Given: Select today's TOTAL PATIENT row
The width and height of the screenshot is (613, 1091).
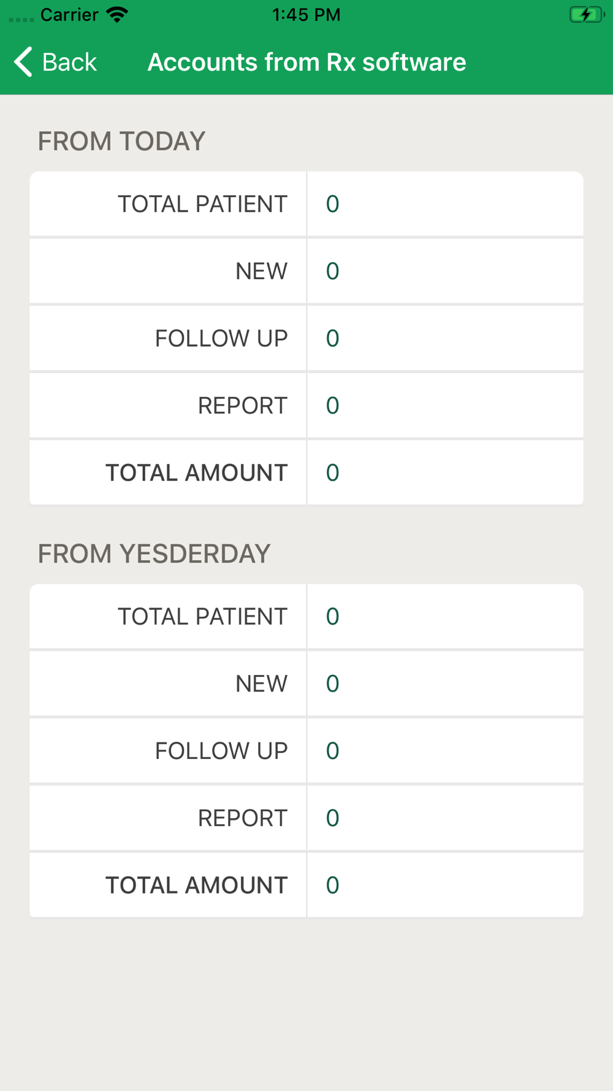Looking at the screenshot, I should [306, 204].
